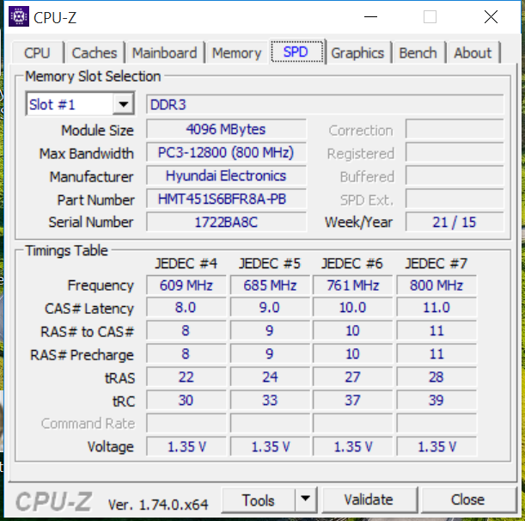Click tRC value 30
This screenshot has height=521, width=525.
coord(186,400)
